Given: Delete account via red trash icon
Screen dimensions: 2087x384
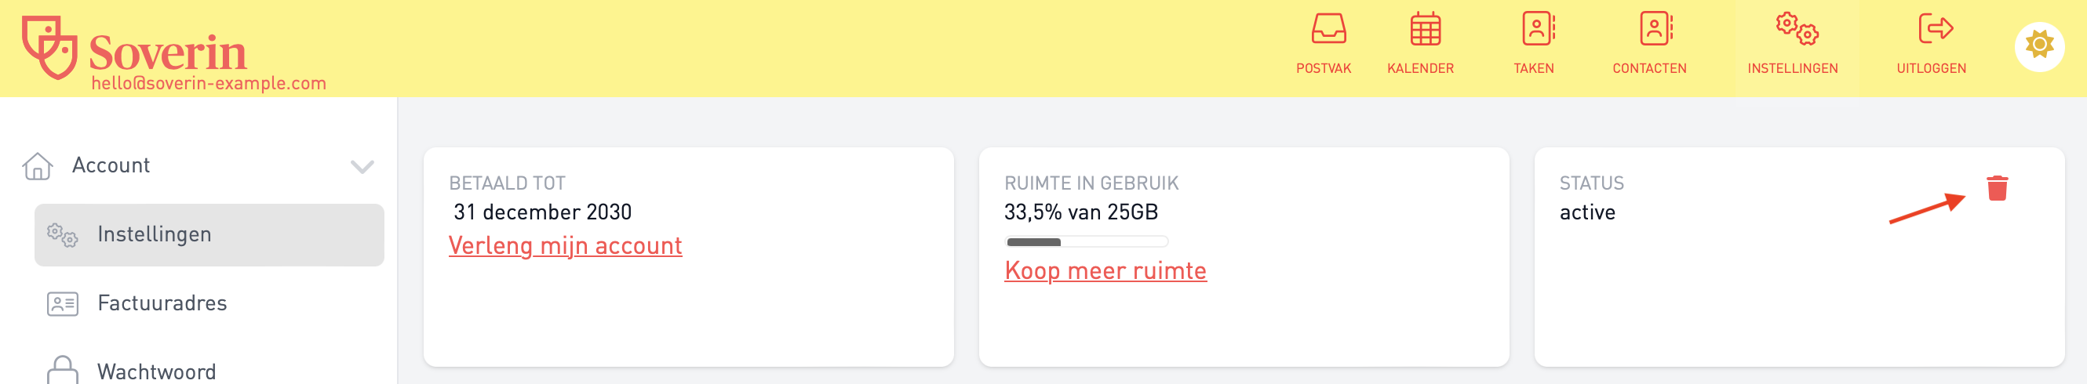Looking at the screenshot, I should coord(1997,187).
